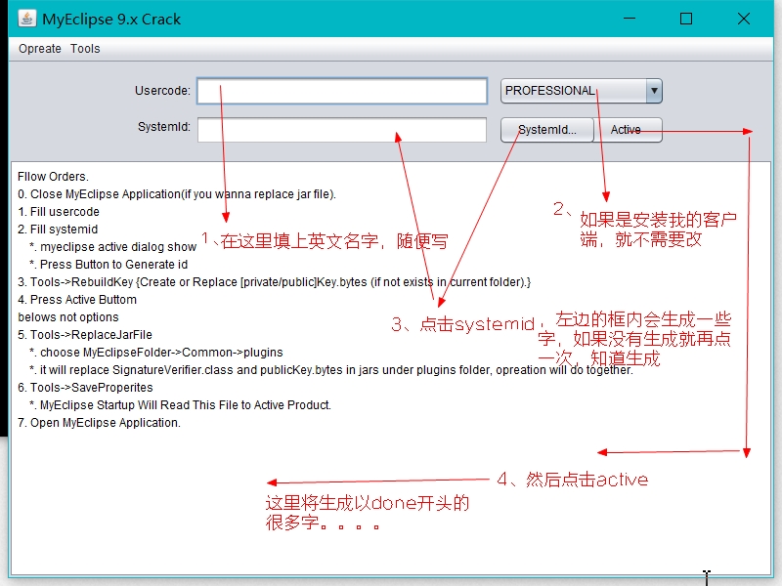Expand the PROFESSIONAL edition dropdown

[x=654, y=91]
